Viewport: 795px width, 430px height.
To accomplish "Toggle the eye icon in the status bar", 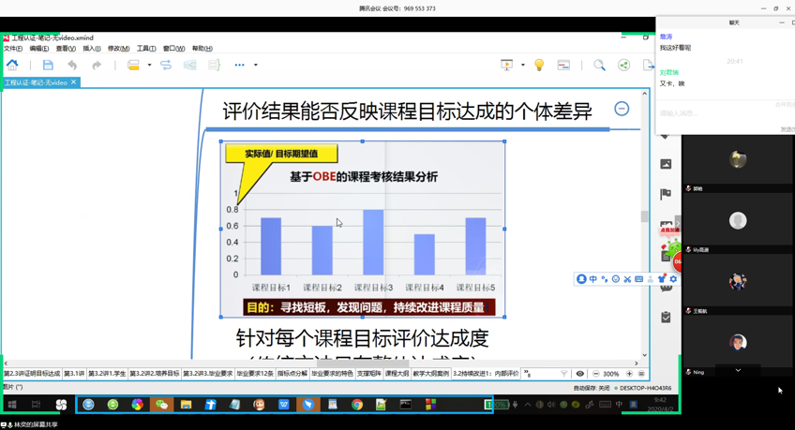I will click(x=580, y=374).
